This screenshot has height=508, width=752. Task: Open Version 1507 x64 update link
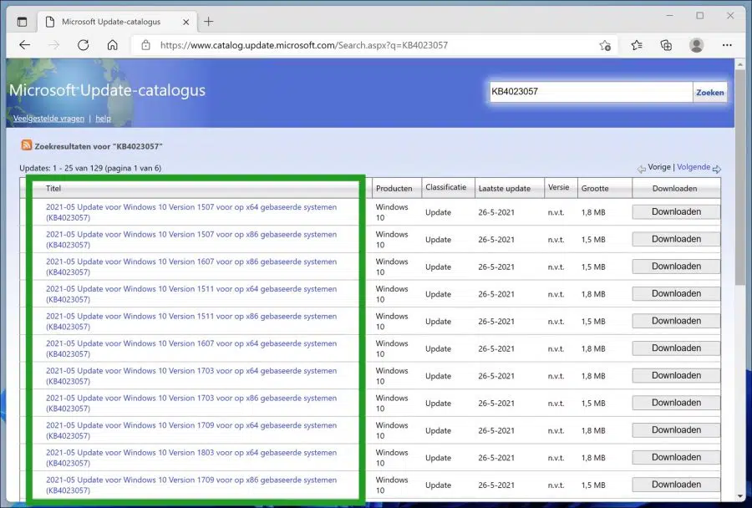tap(191, 212)
